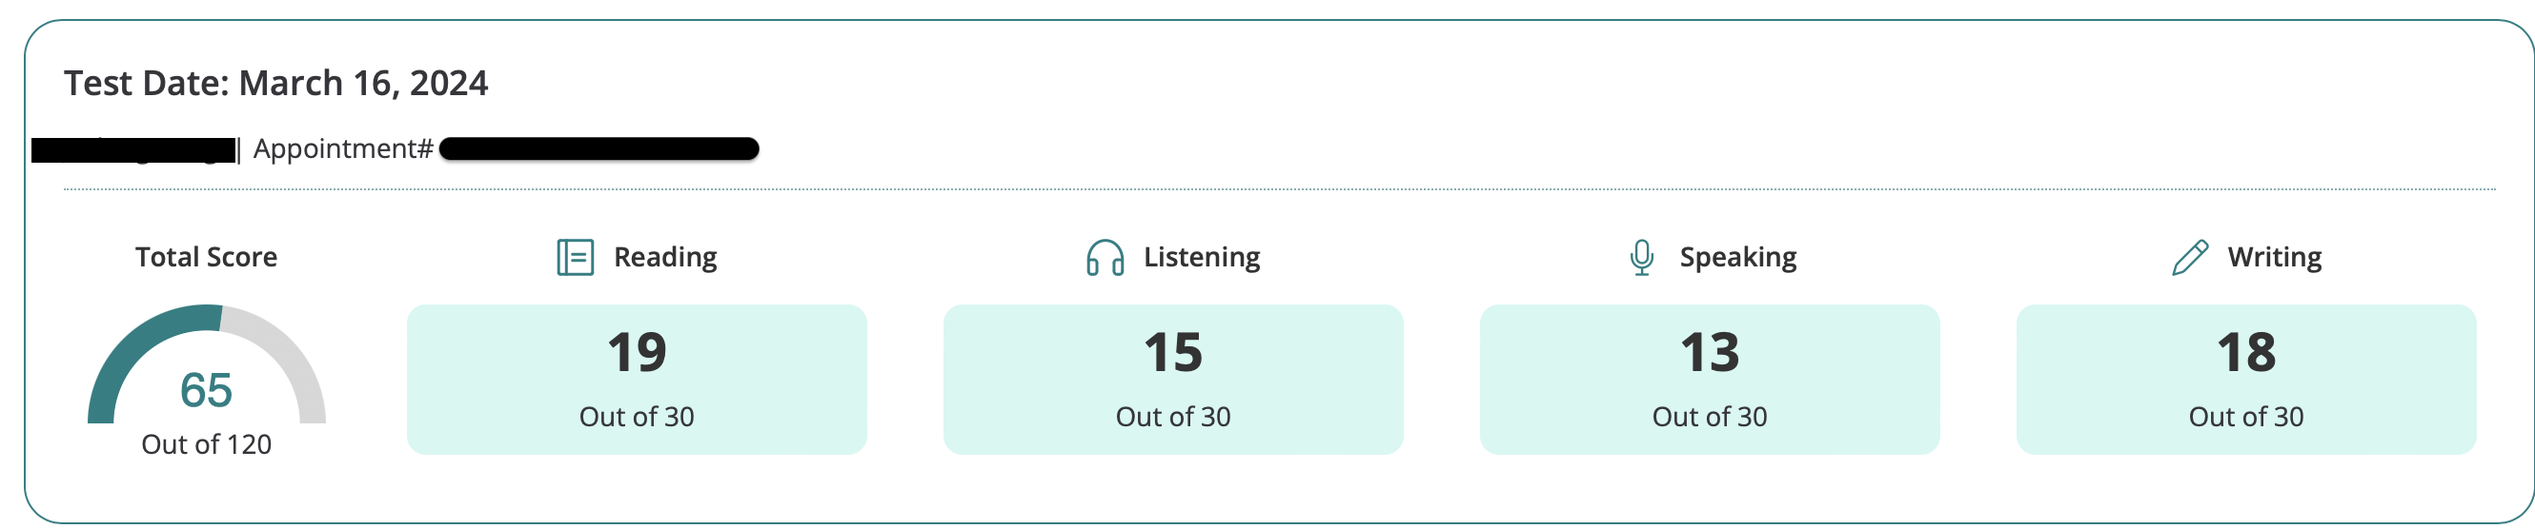Select the Reading score card showing 19
This screenshot has height=529, width=2535.
(637, 379)
